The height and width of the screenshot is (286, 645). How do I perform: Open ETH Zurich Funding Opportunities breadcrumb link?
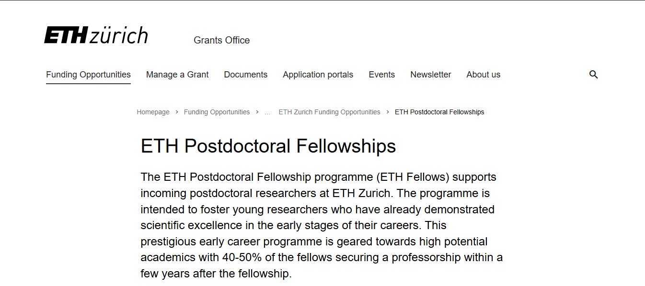329,112
